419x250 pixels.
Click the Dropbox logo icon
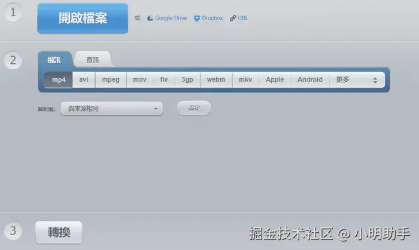pos(197,18)
